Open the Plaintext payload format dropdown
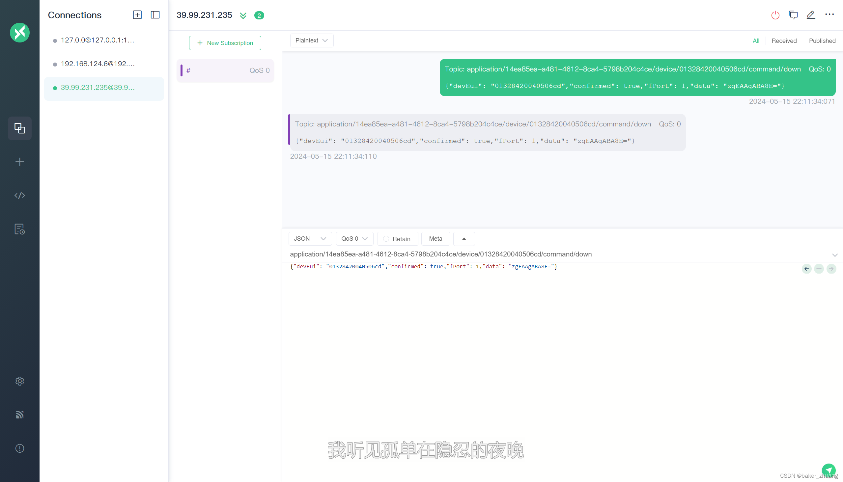 pos(311,40)
